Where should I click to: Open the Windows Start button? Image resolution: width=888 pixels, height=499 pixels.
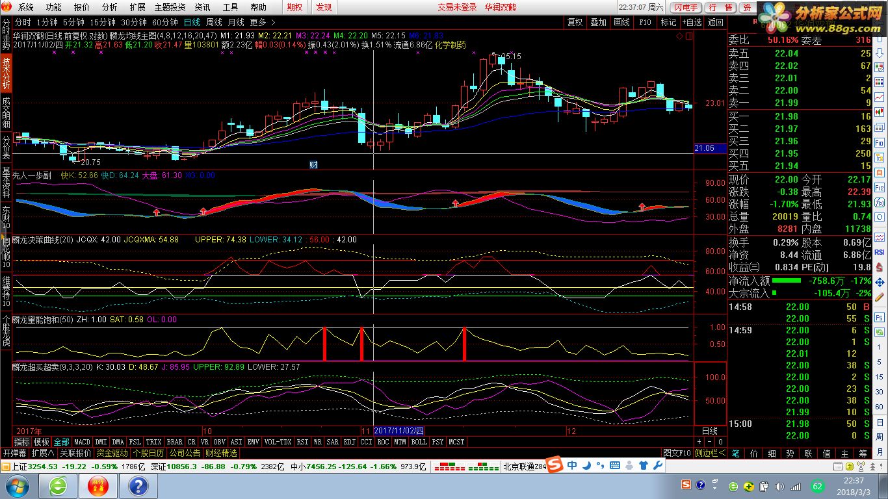point(17,486)
